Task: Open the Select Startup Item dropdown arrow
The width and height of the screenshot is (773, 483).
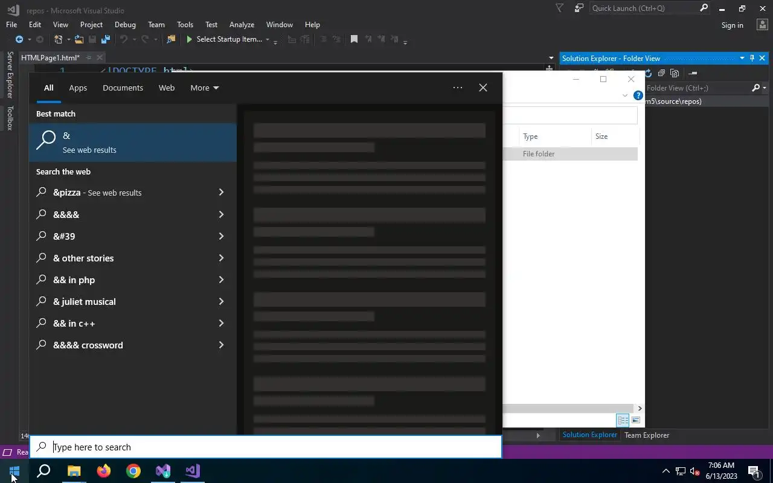Action: (268, 39)
